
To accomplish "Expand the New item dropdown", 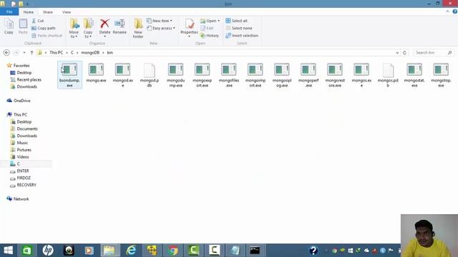I will pos(160,21).
